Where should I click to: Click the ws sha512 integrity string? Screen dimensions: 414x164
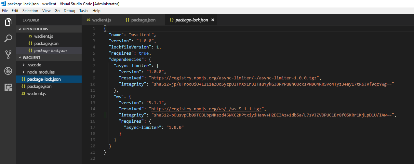(x=273, y=115)
